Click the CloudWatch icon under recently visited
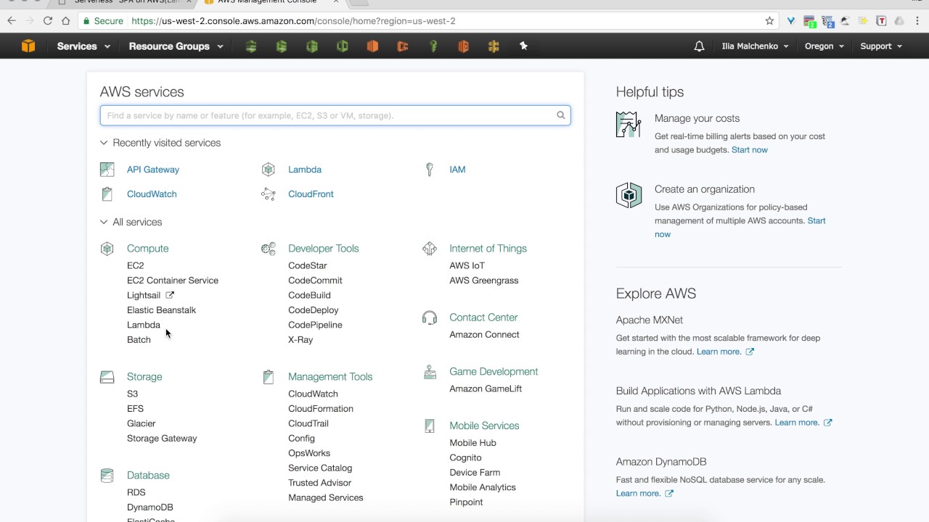The height and width of the screenshot is (522, 929). (107, 194)
